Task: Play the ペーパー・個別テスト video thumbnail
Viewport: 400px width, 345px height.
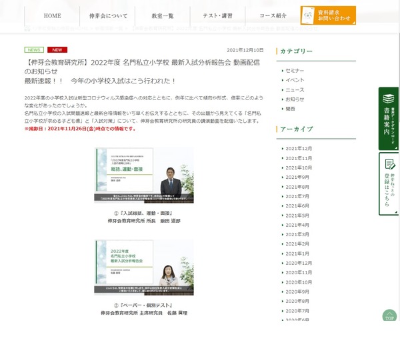Action: tap(144, 268)
